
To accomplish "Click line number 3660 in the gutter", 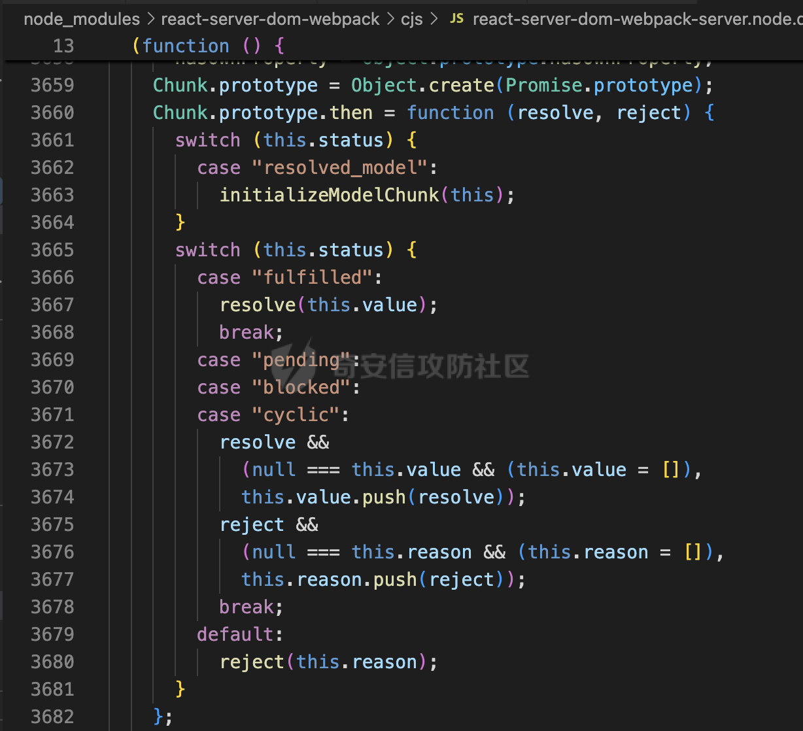I will coord(52,113).
